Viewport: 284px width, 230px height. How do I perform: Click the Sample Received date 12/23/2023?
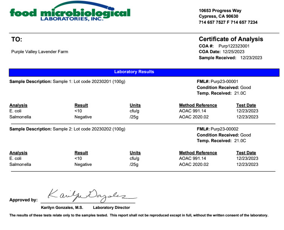[x=251, y=58]
